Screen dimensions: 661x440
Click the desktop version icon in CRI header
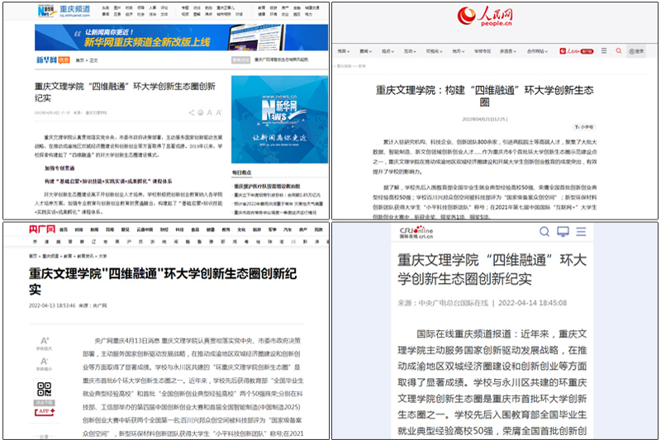(563, 232)
